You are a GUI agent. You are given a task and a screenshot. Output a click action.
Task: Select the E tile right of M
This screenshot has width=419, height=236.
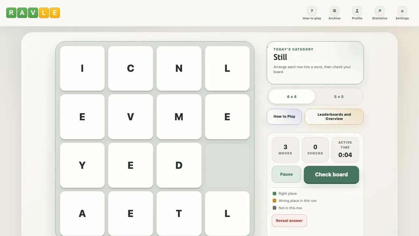[x=228, y=117]
